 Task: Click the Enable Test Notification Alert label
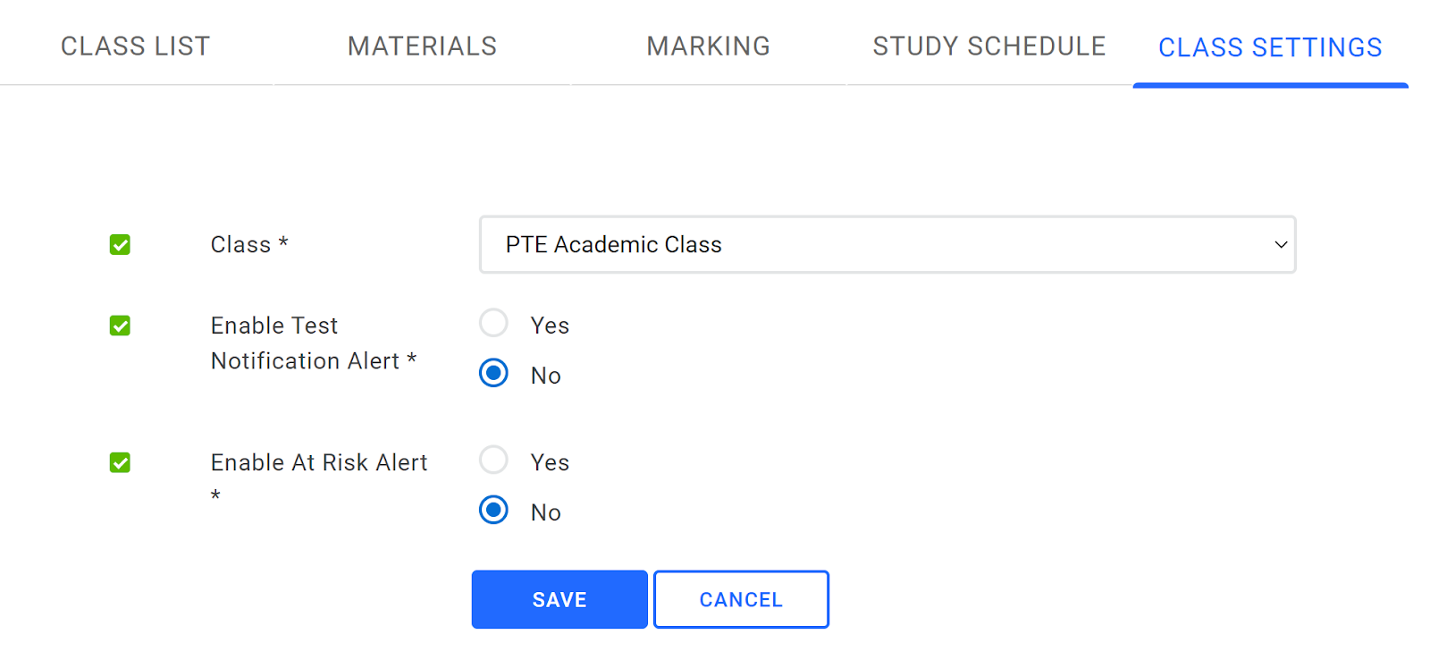point(314,342)
